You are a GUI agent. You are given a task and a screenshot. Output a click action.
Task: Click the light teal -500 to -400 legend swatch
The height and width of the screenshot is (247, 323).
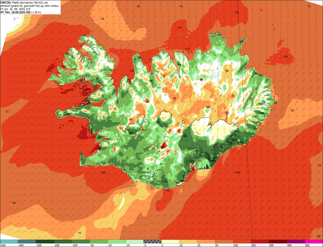pos(9,241)
